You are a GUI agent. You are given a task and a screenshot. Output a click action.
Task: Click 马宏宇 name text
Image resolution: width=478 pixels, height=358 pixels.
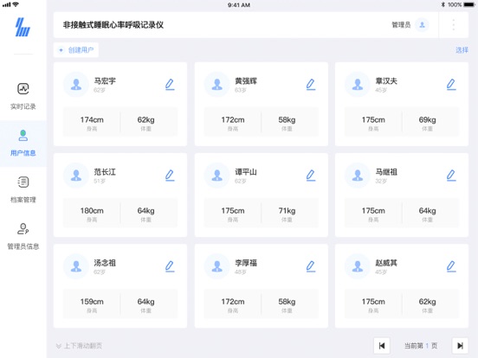105,81
